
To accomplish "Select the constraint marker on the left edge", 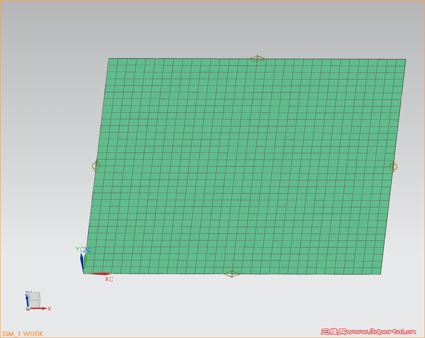I will click(x=96, y=166).
